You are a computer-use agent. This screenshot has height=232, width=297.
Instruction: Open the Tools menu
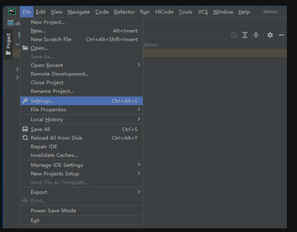(185, 12)
